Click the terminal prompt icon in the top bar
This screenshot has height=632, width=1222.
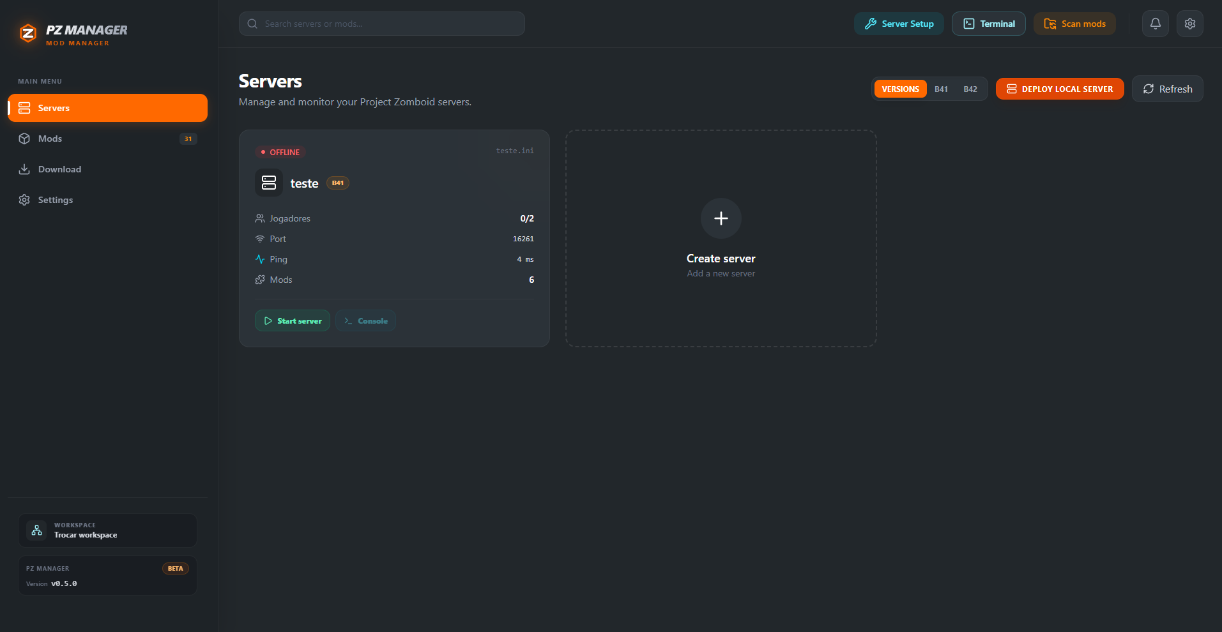tap(969, 24)
